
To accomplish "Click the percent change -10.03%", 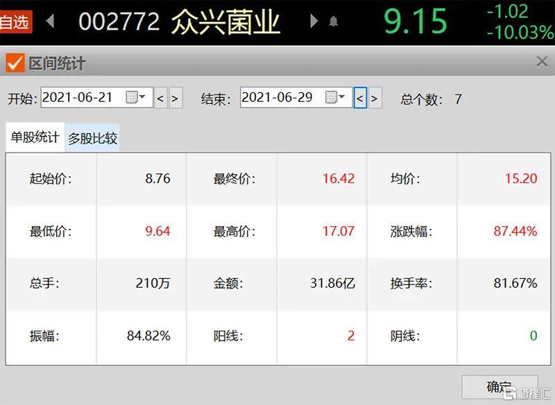I will pyautogui.click(x=520, y=33).
